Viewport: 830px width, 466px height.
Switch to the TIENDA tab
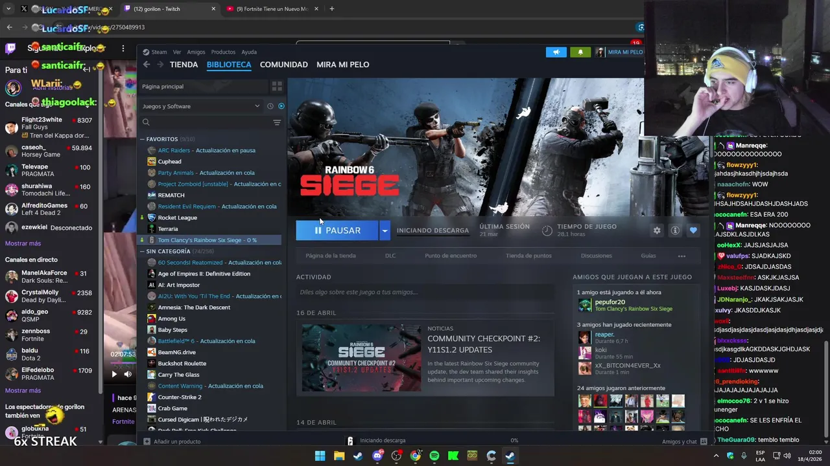tap(184, 65)
